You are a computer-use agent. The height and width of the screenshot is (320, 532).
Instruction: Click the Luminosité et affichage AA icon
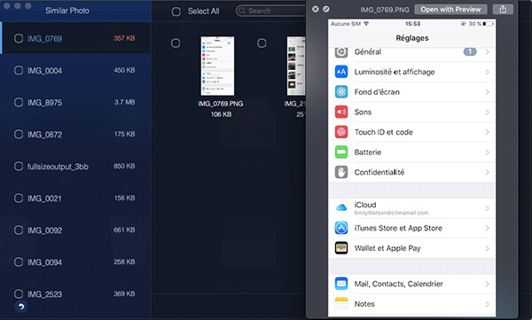click(x=341, y=72)
